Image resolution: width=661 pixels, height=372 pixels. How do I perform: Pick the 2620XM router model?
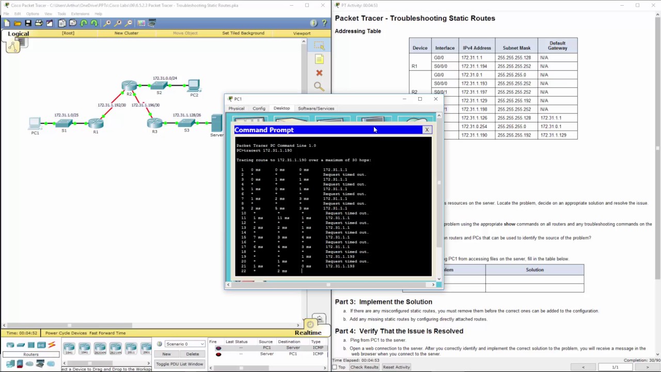100,348
